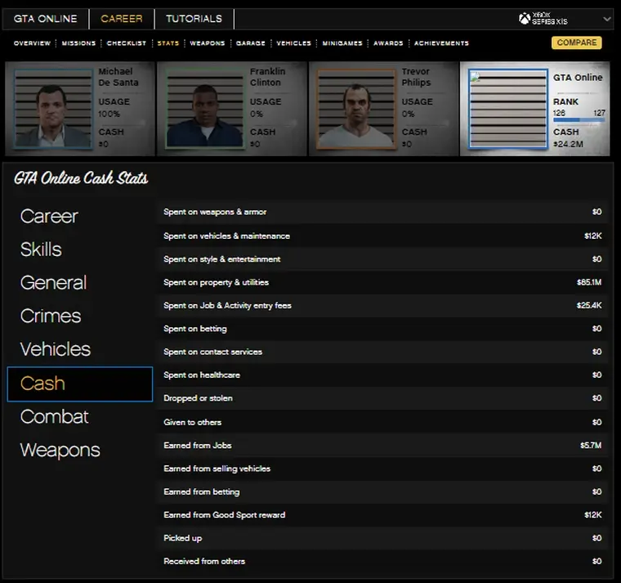Open MISSIONS in the sub navigation
The height and width of the screenshot is (583, 621).
[78, 43]
